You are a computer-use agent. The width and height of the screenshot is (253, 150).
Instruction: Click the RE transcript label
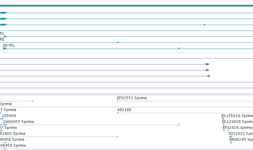coord(2,40)
